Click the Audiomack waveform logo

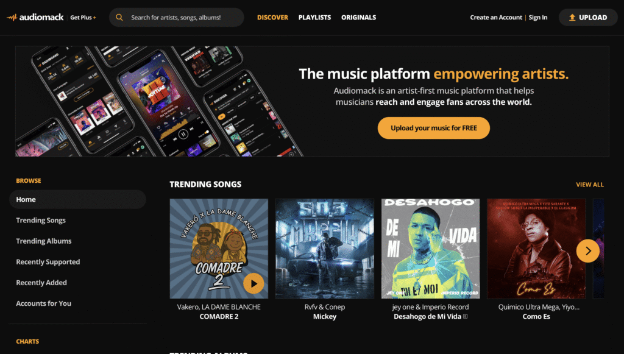pyautogui.click(x=12, y=18)
